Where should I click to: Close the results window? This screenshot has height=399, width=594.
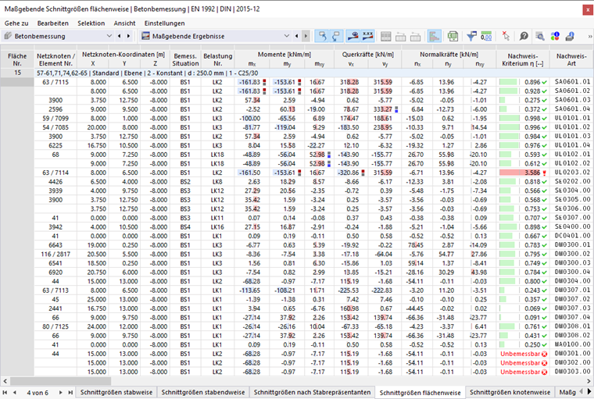pyautogui.click(x=589, y=10)
